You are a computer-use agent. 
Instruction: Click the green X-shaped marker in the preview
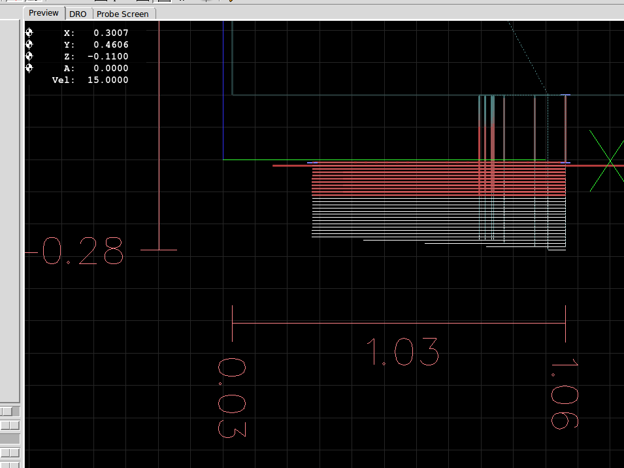click(x=608, y=161)
